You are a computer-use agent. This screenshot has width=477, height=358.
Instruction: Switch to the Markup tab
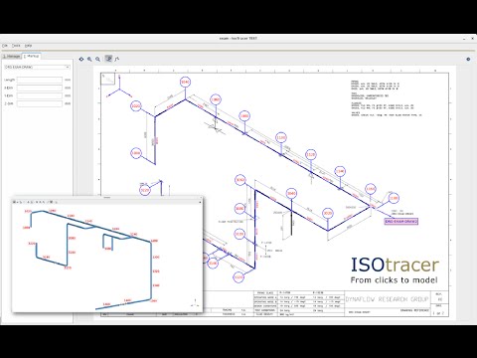[32, 56]
